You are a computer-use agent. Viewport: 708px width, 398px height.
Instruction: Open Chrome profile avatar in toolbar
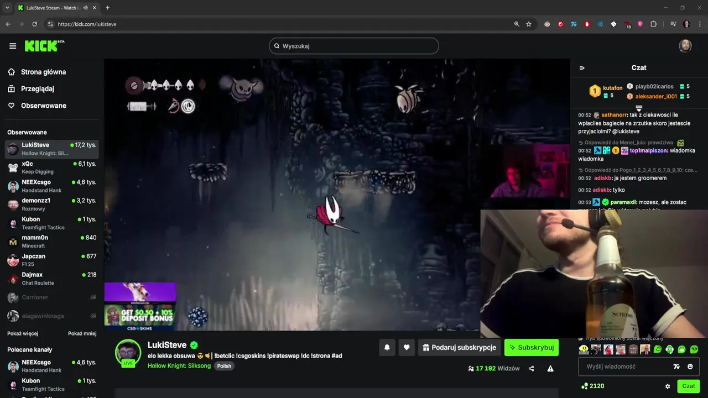tap(686, 24)
